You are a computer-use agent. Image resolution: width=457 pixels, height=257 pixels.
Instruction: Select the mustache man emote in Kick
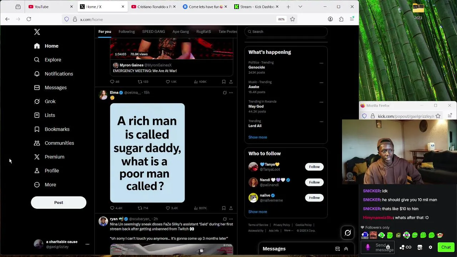tap(373, 235)
